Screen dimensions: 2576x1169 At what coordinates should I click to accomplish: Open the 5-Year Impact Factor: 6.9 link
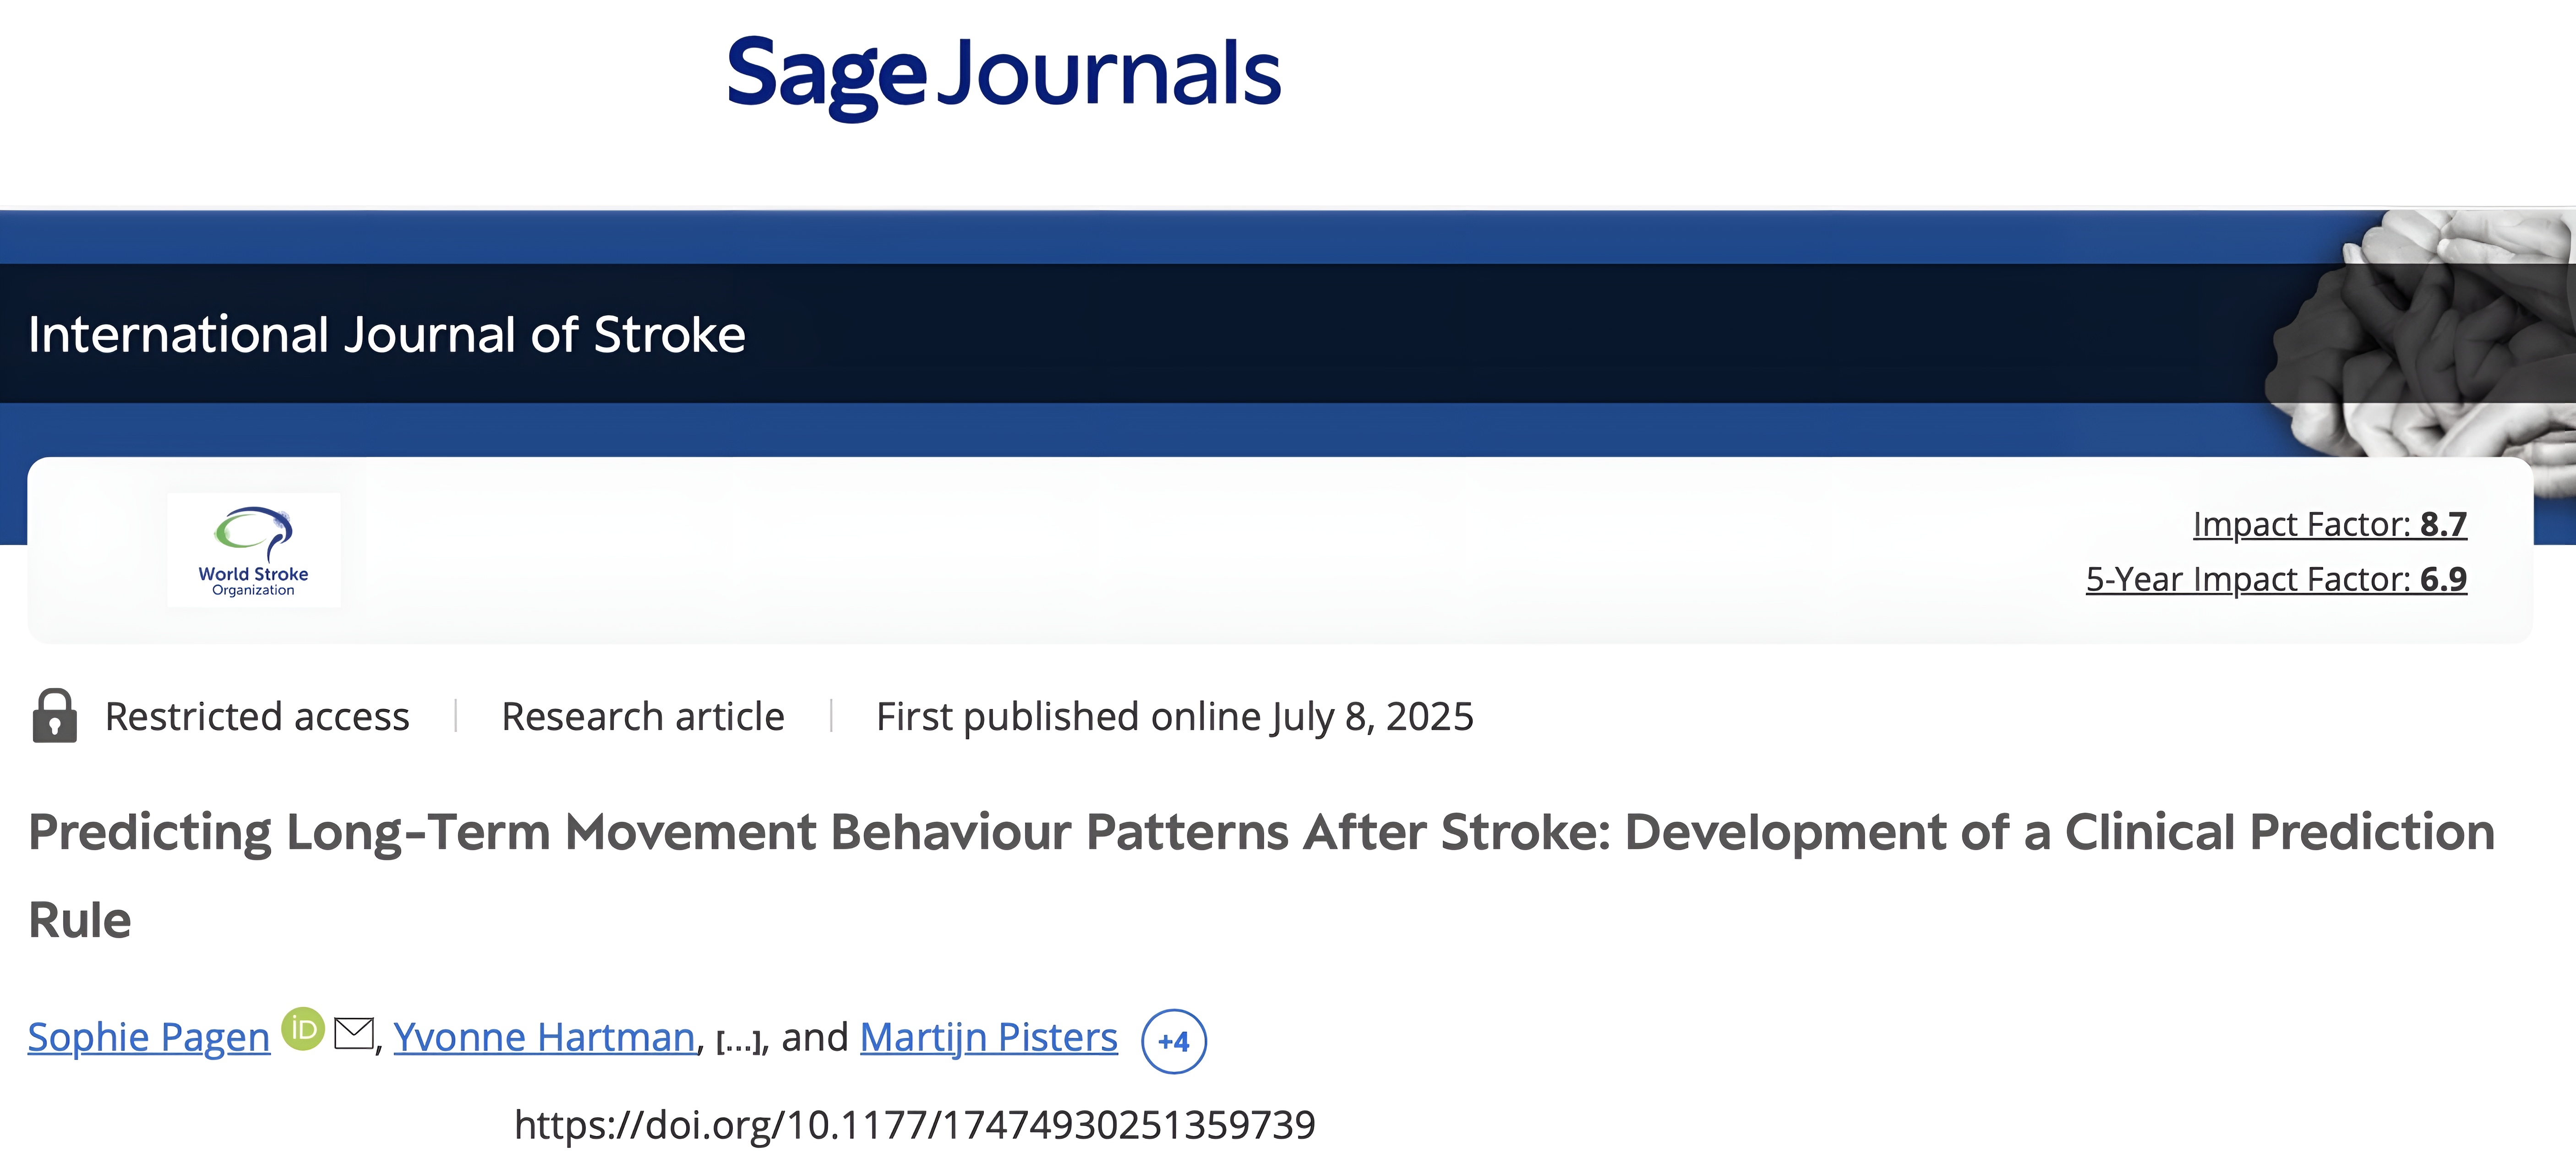click(x=2276, y=579)
